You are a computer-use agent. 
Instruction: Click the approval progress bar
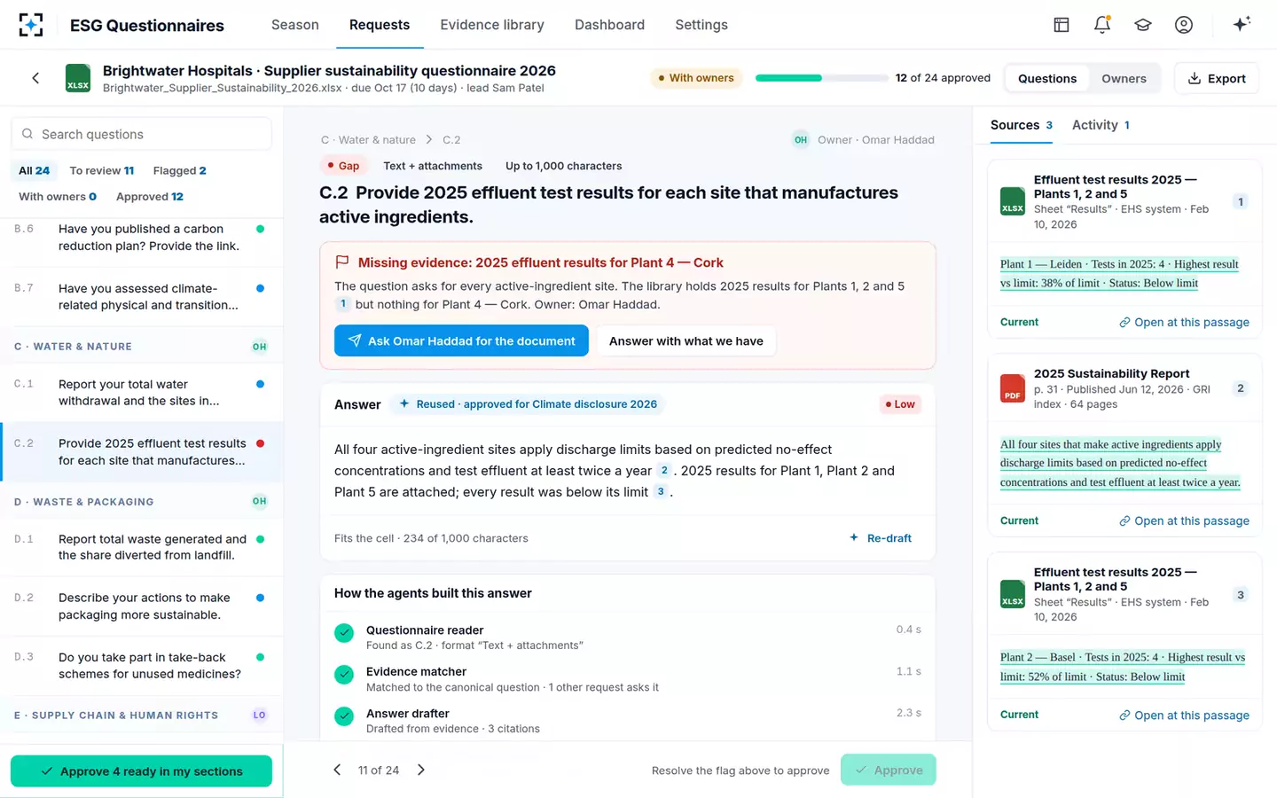click(821, 78)
